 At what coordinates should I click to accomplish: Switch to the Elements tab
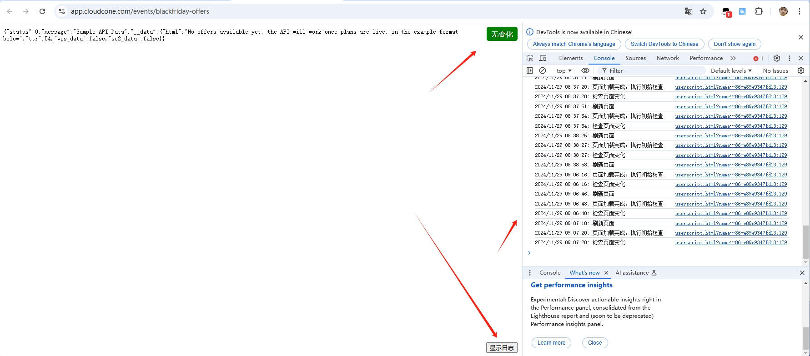(571, 58)
